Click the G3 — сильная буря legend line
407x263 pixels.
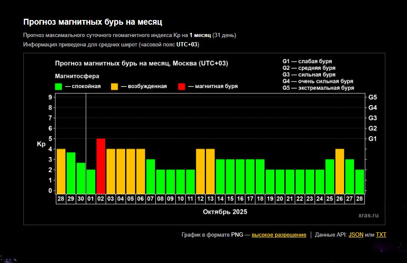[x=309, y=75]
